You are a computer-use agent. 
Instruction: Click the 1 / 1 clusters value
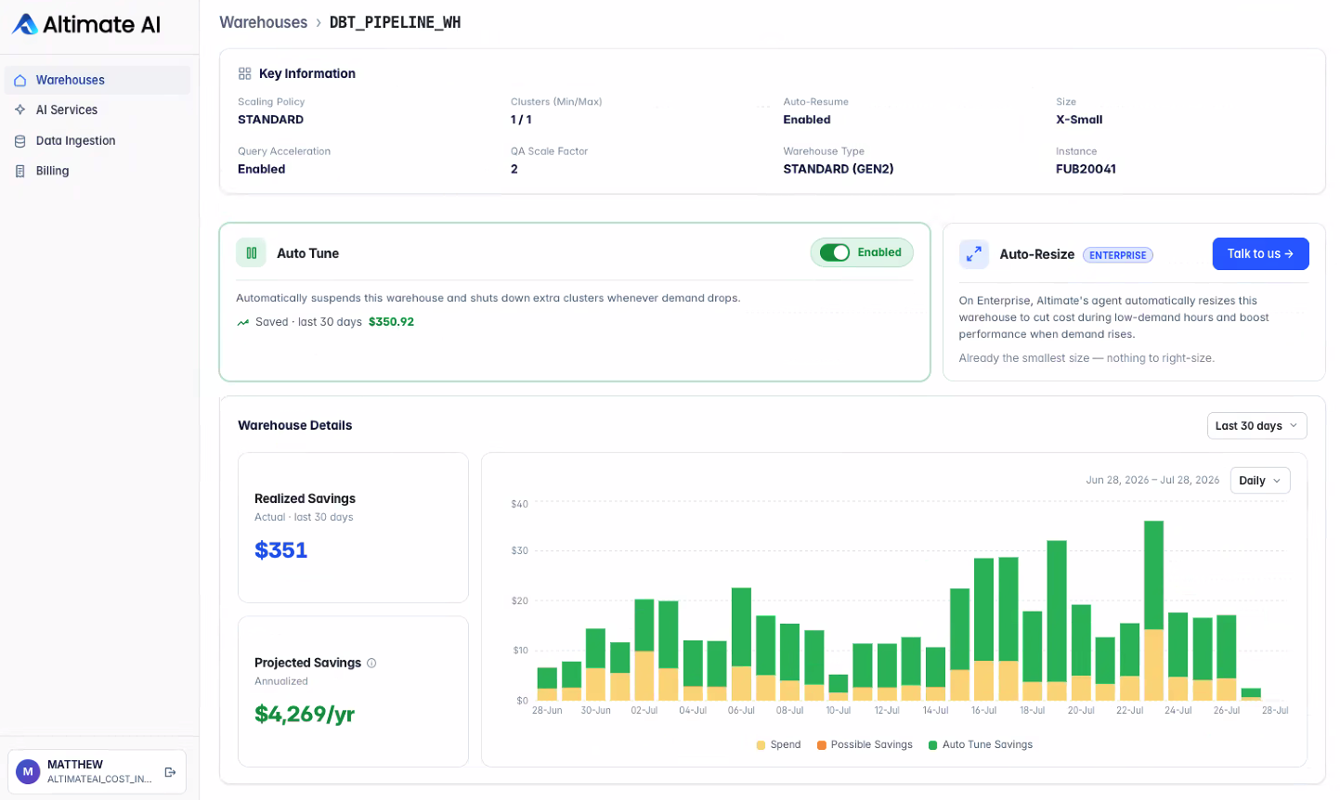click(x=521, y=120)
